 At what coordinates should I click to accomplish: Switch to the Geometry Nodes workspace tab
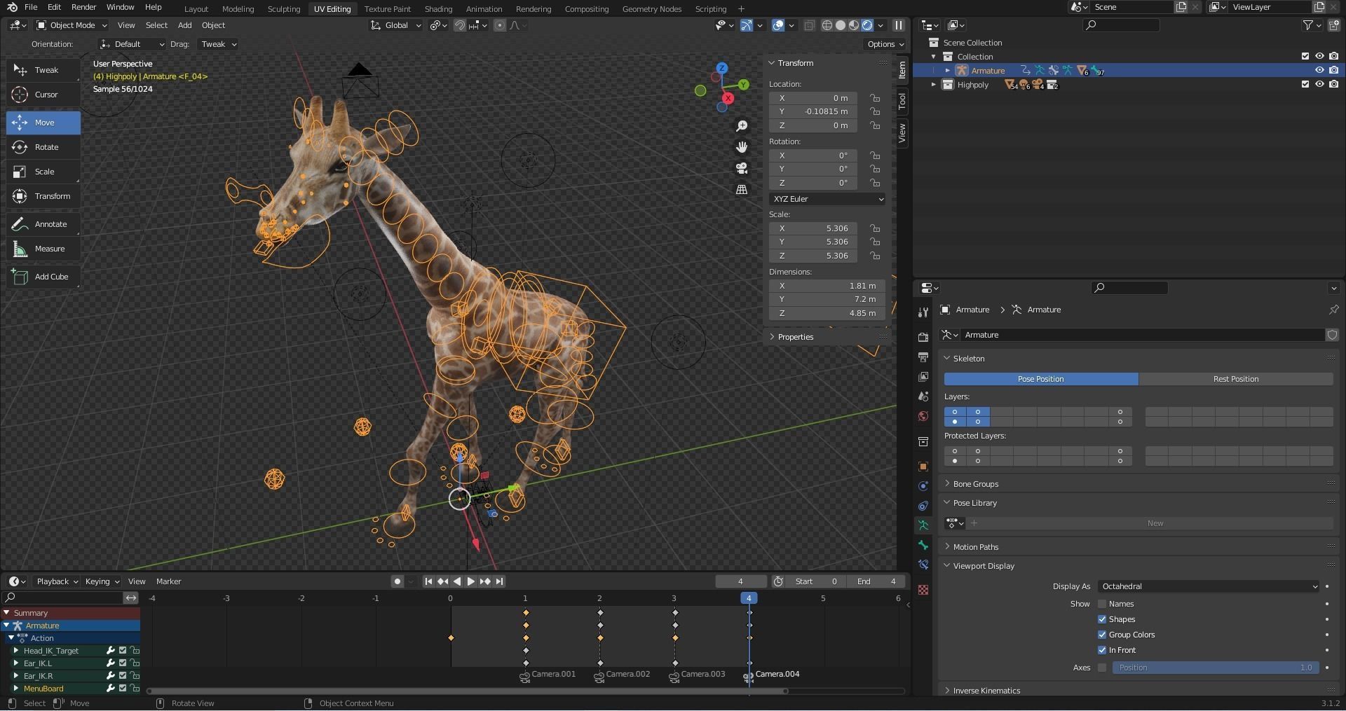coord(651,9)
